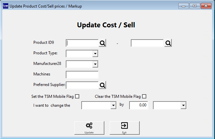
Task: Click into the Machines input field
Action: pyautogui.click(x=82, y=75)
